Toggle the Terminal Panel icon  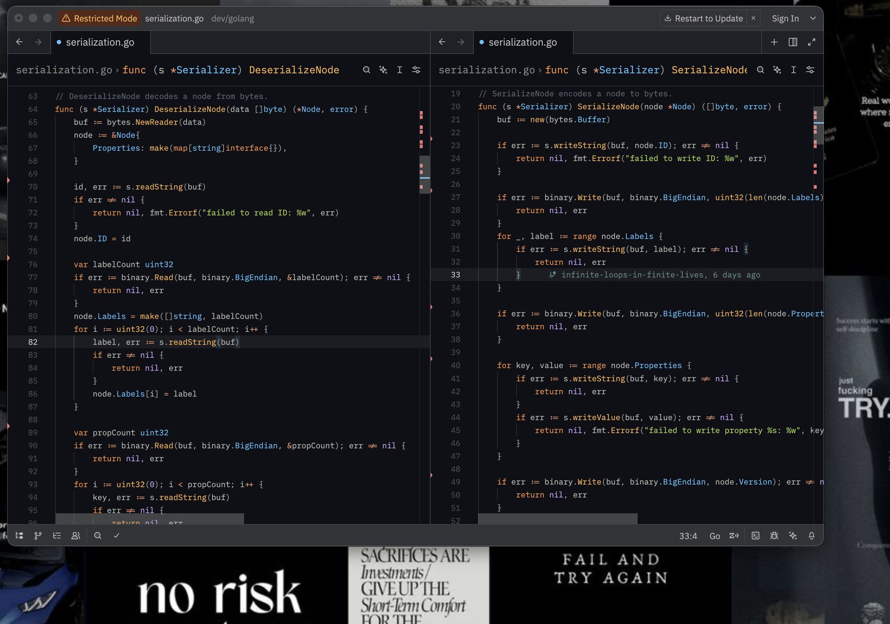(x=756, y=535)
